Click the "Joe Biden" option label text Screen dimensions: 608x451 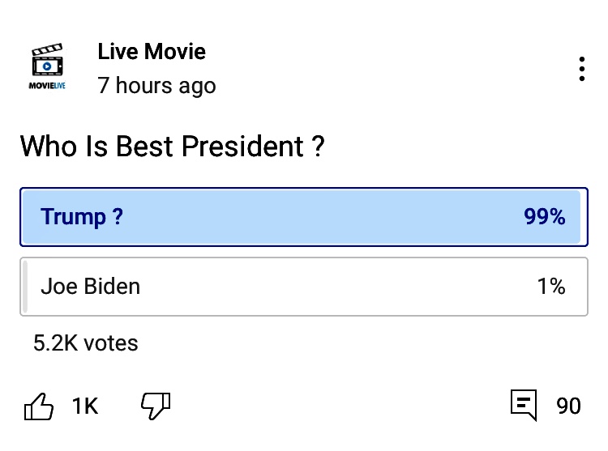click(90, 287)
